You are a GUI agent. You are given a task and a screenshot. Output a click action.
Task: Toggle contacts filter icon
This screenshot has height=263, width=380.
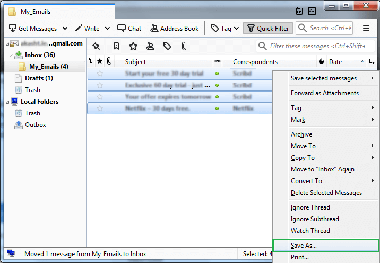coord(150,46)
